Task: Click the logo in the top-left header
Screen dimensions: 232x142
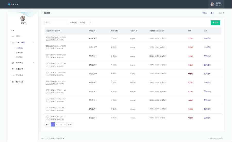Action: [13, 4]
